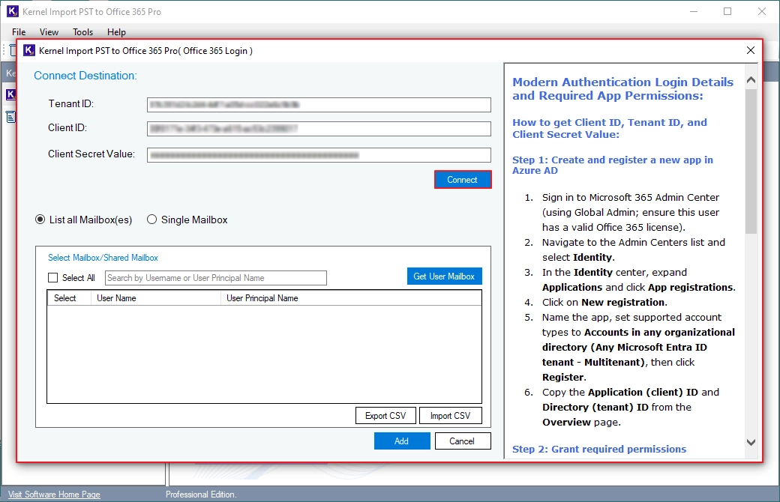
Task: Click the document list icon in left sidebar
Action: click(10, 118)
